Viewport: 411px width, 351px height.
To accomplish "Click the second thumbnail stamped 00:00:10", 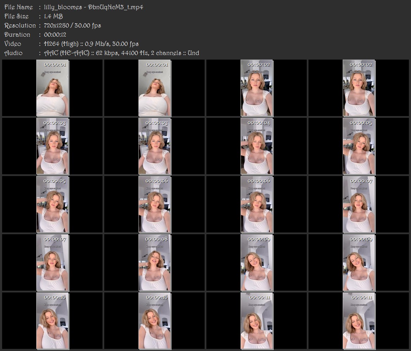I will click(x=155, y=321).
